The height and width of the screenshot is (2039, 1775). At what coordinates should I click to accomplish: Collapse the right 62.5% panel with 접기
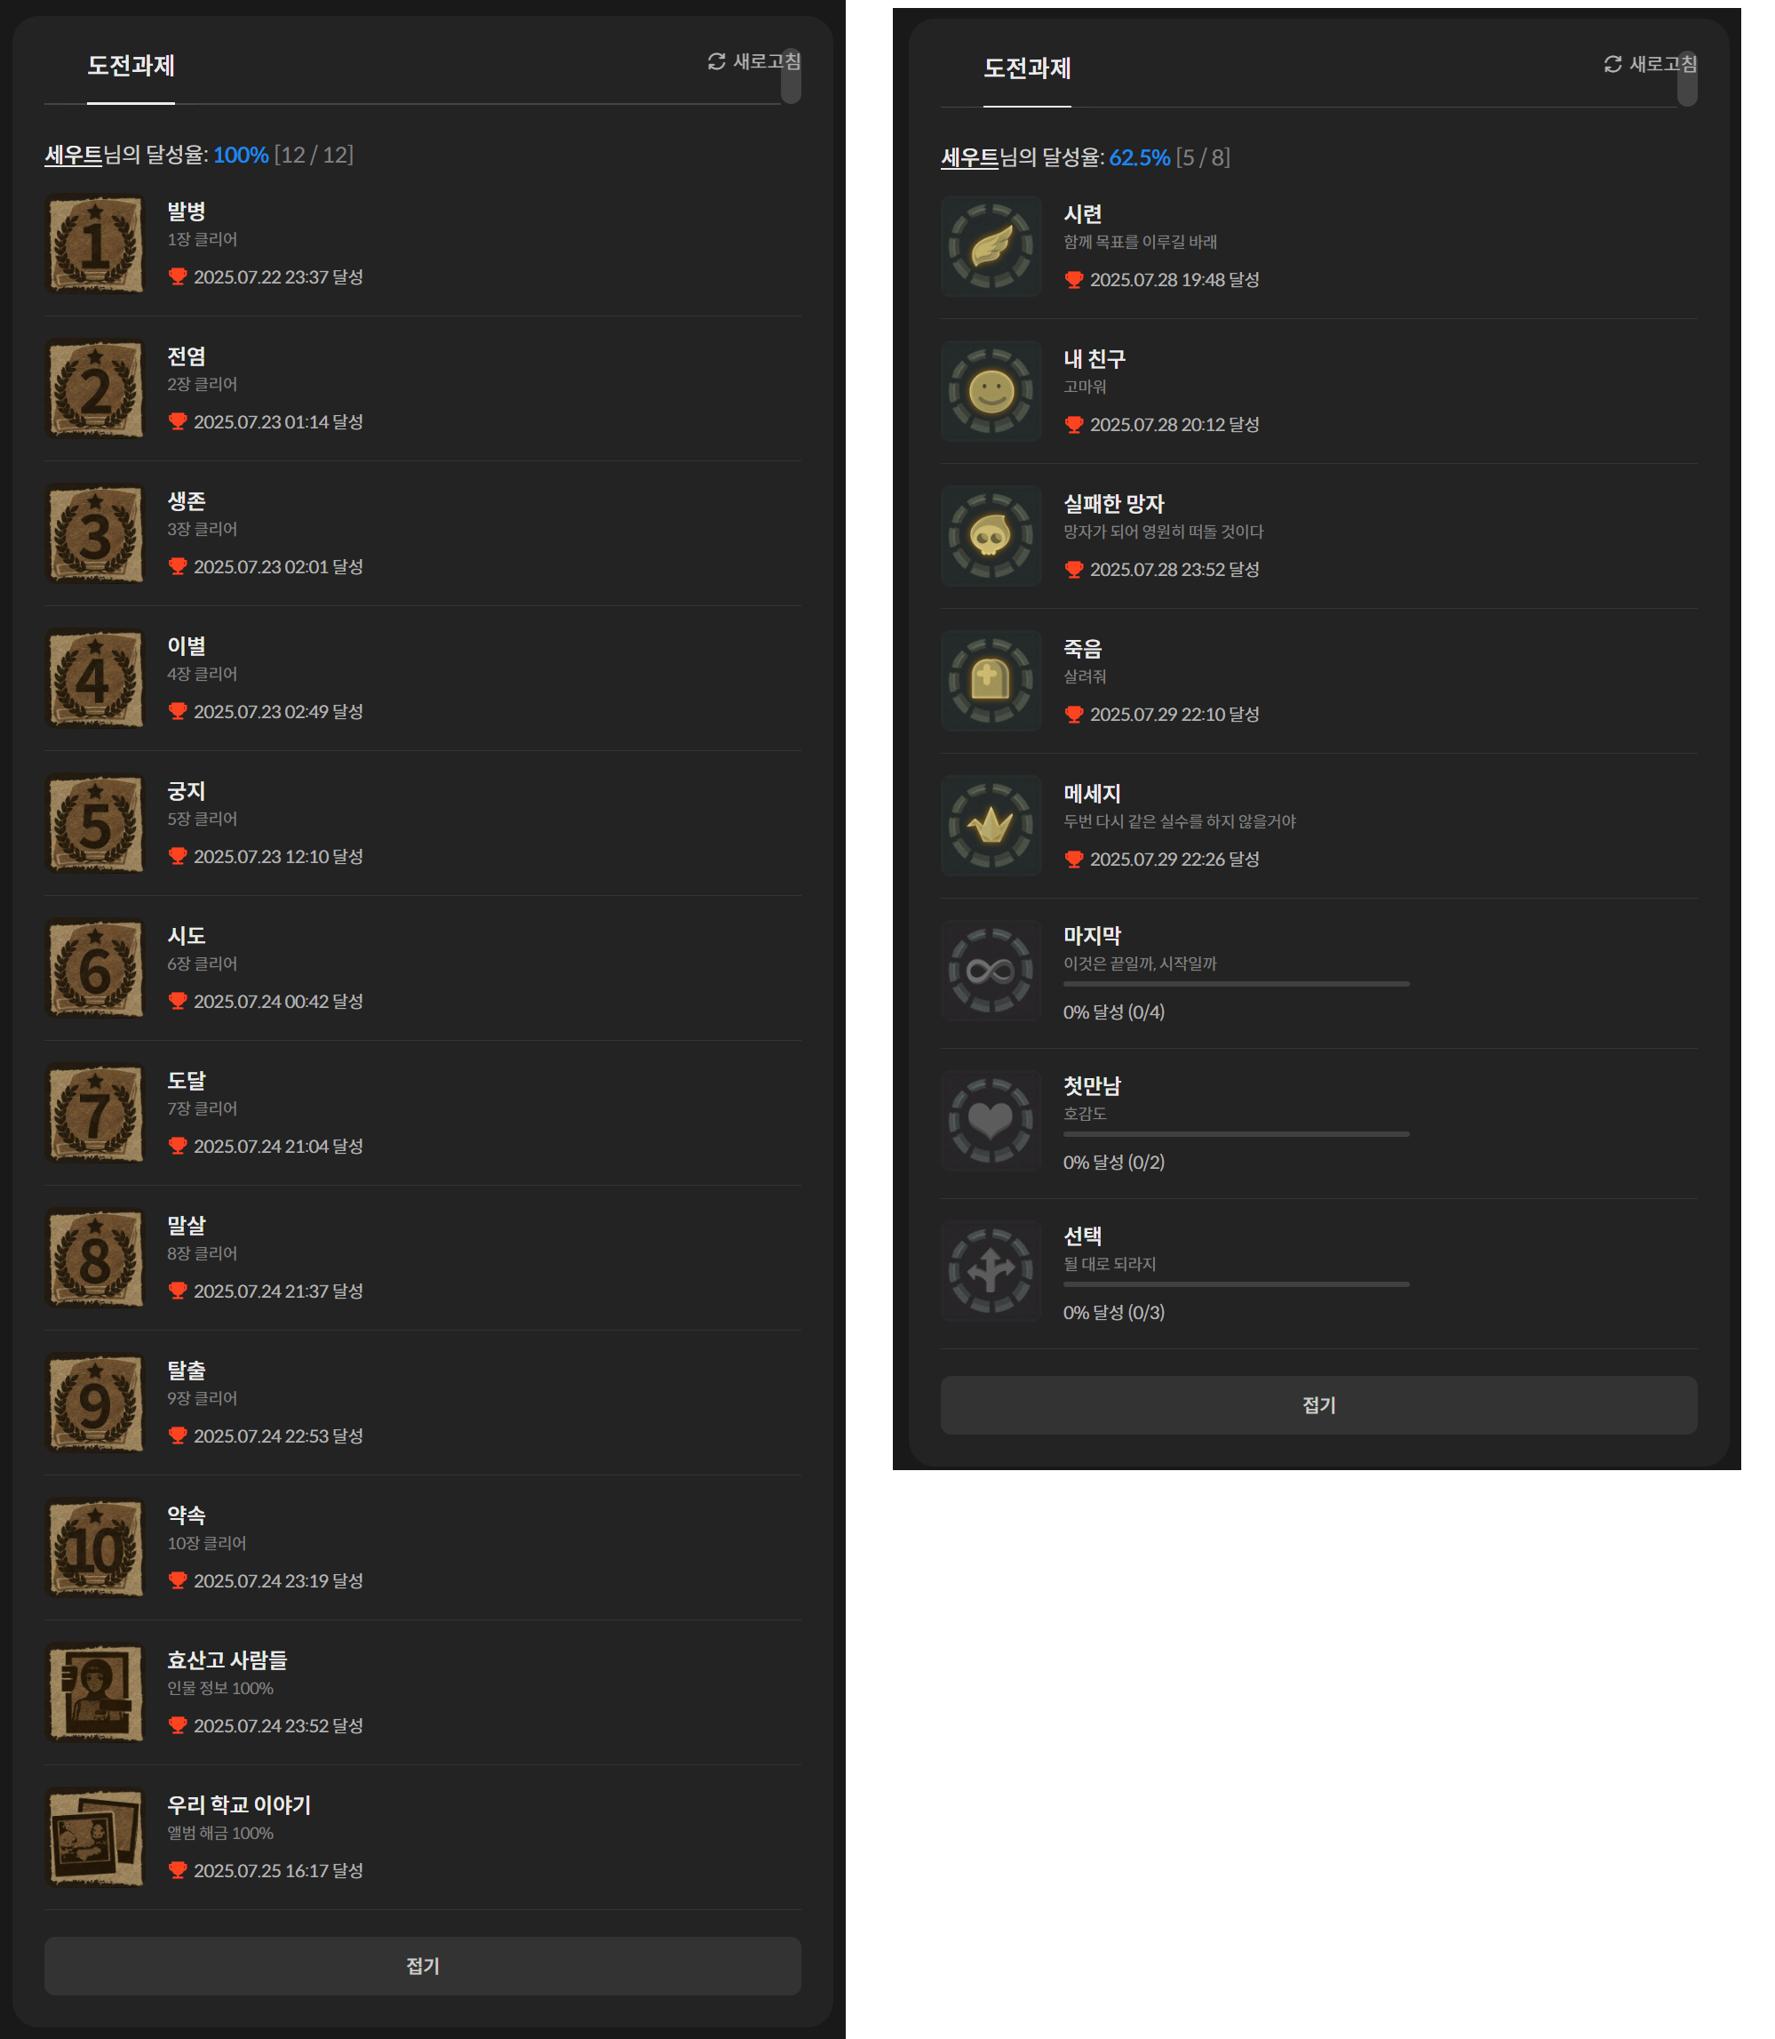1319,1405
